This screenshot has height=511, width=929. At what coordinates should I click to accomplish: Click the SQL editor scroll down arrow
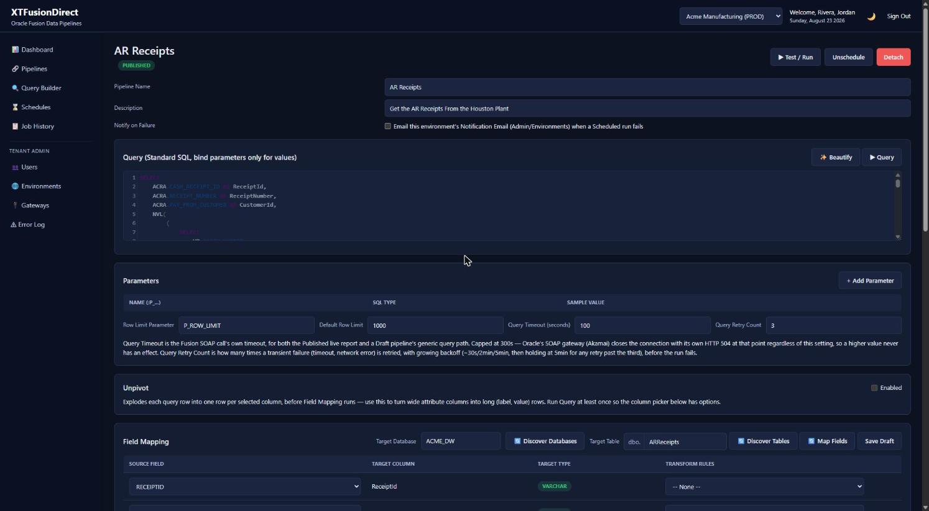[898, 237]
